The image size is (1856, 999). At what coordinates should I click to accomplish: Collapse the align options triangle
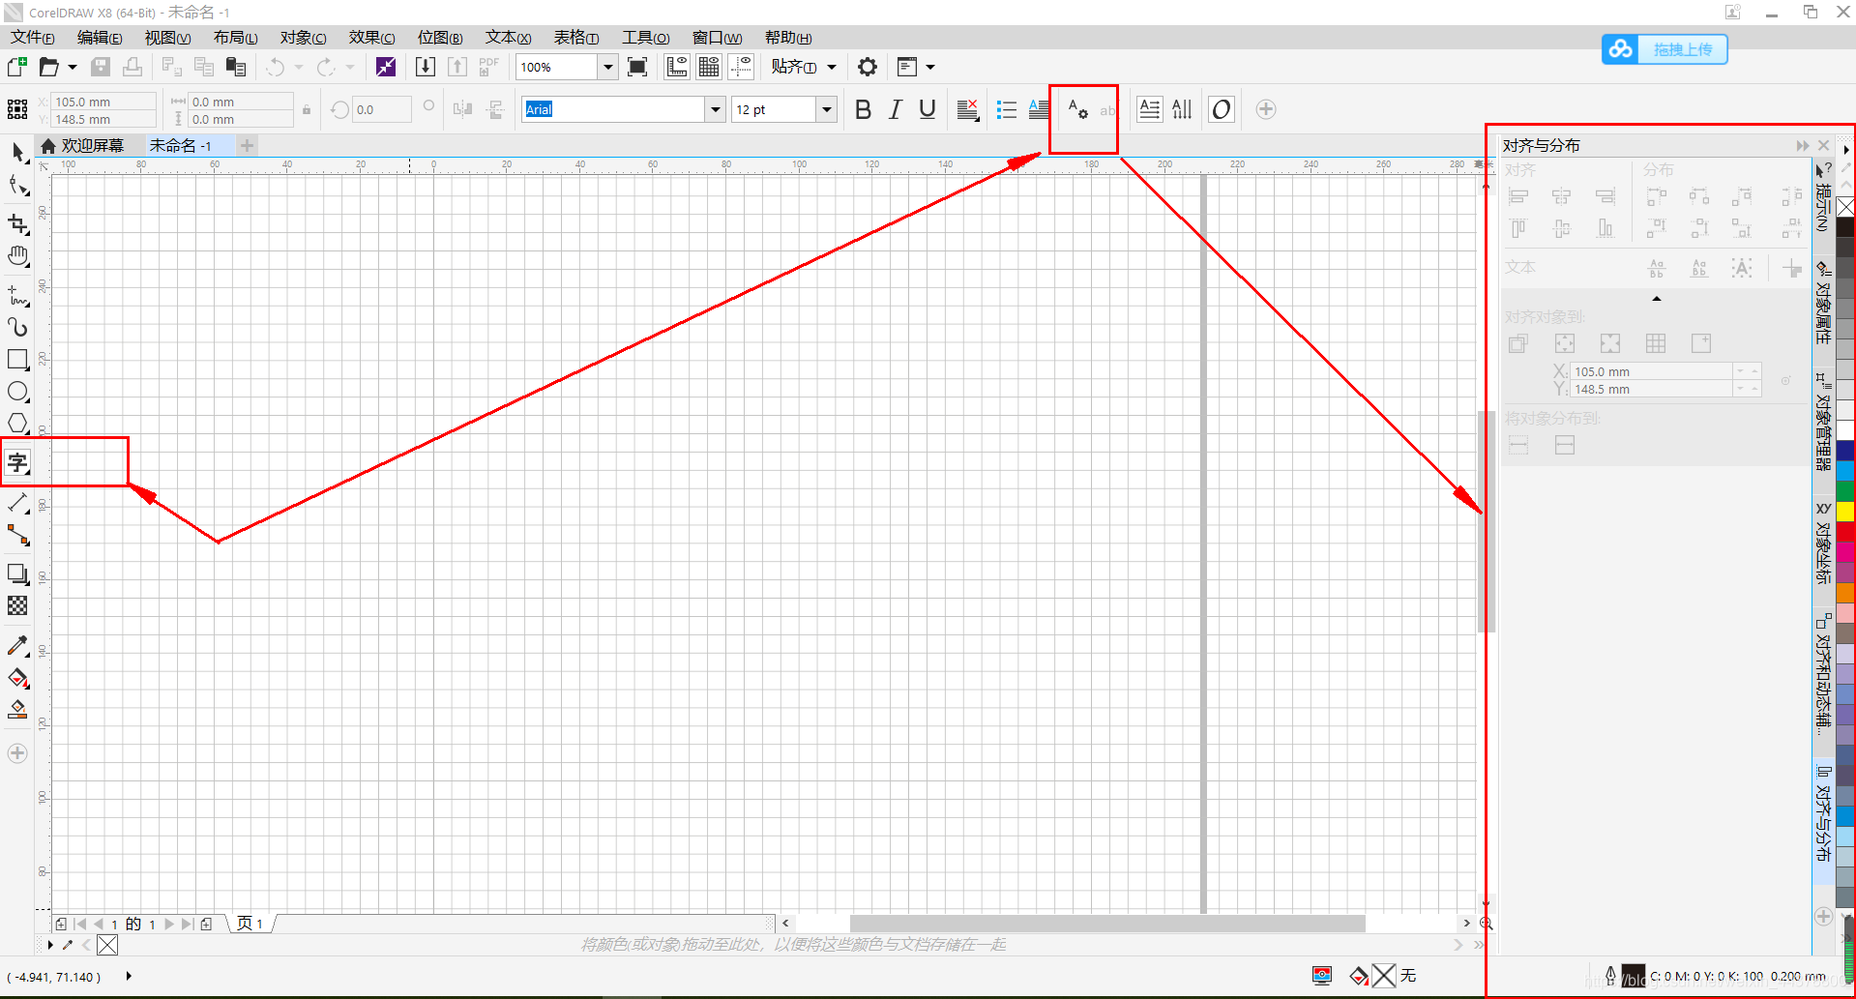1657,299
